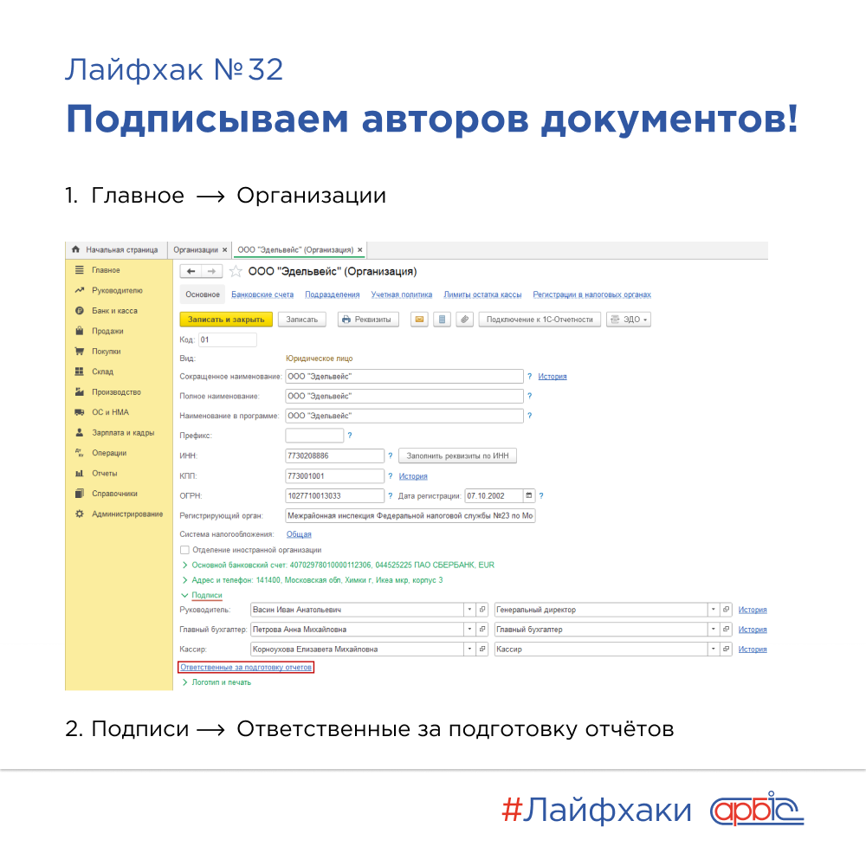The width and height of the screenshot is (866, 866).
Task: Click Подключение к 1С-Отчетности button
Action: [x=540, y=320]
